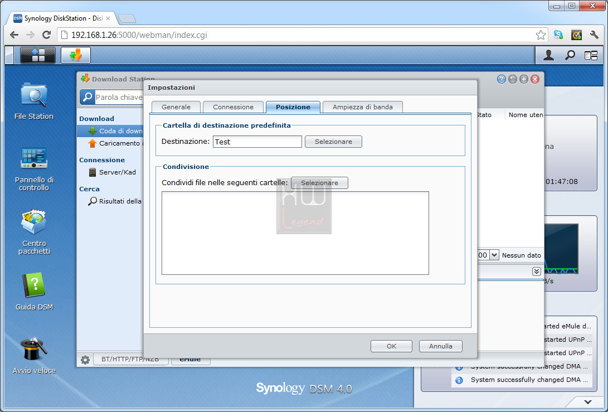The height and width of the screenshot is (412, 608).
Task: Launch Avvio veloce wizard icon
Action: (x=34, y=355)
